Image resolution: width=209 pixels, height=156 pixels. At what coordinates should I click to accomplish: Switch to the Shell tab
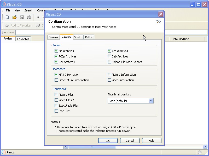(x=78, y=37)
